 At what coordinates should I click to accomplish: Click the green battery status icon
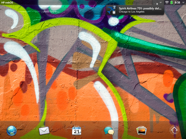click(171, 3)
